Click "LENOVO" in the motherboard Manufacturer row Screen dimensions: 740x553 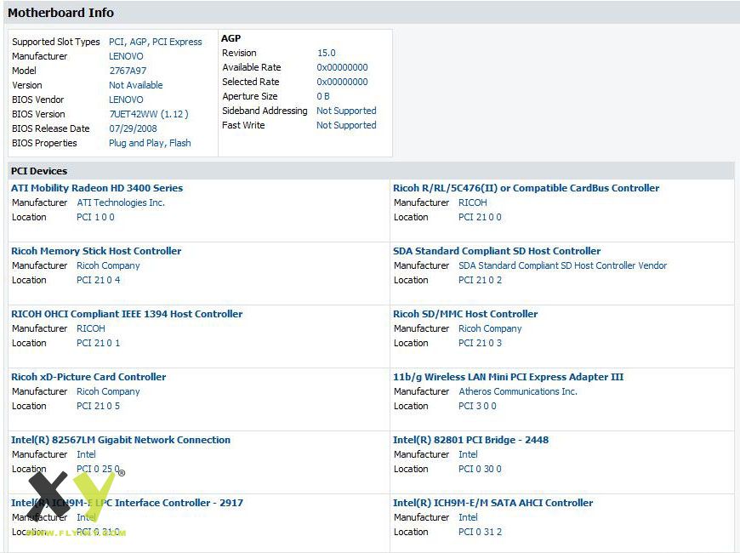[126, 56]
